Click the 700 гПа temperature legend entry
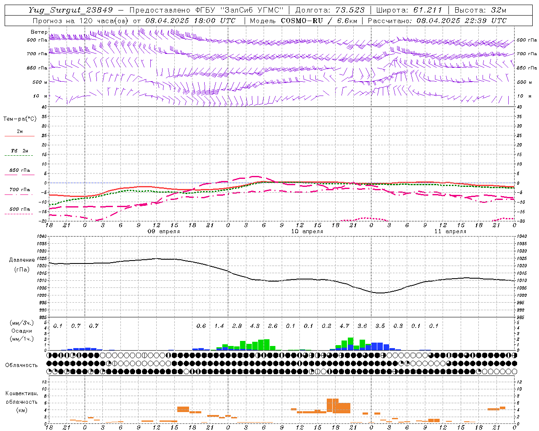This screenshot has width=539, height=431. coord(20,190)
